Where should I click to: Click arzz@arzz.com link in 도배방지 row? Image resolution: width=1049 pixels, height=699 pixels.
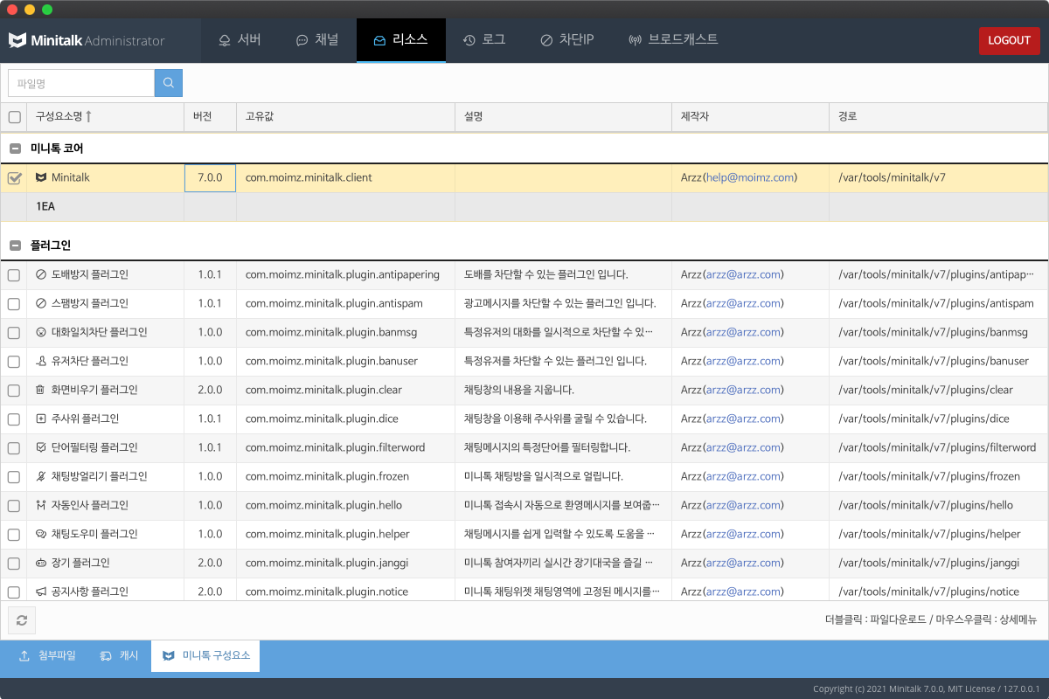pyautogui.click(x=743, y=274)
